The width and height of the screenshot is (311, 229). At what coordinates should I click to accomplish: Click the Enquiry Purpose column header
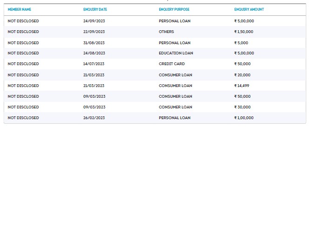click(174, 9)
